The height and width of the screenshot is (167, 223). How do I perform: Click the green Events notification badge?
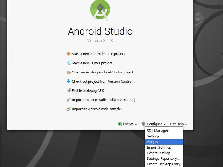click(x=120, y=124)
